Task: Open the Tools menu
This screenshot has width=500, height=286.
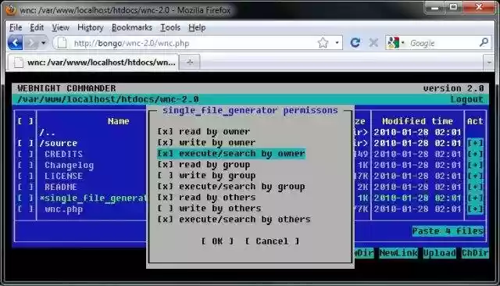Action: coord(170,27)
